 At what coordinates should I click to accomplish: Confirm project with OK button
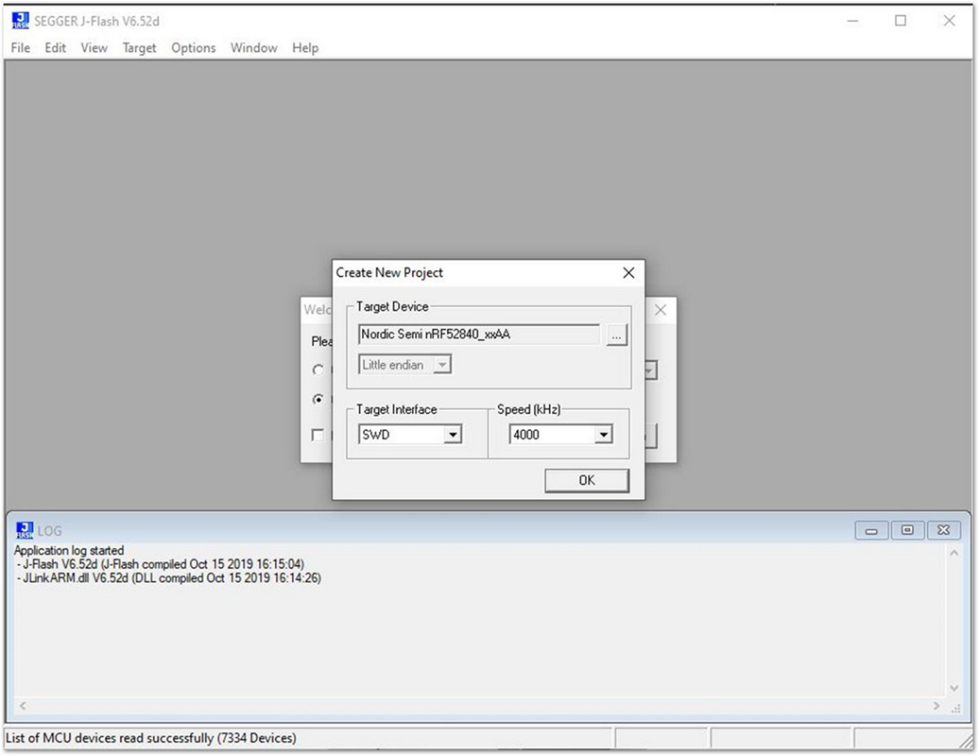point(587,480)
